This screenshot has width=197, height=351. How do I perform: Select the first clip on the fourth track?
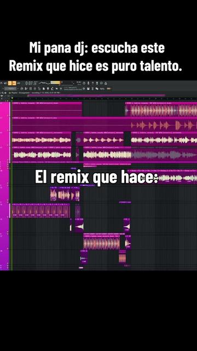click(42, 154)
